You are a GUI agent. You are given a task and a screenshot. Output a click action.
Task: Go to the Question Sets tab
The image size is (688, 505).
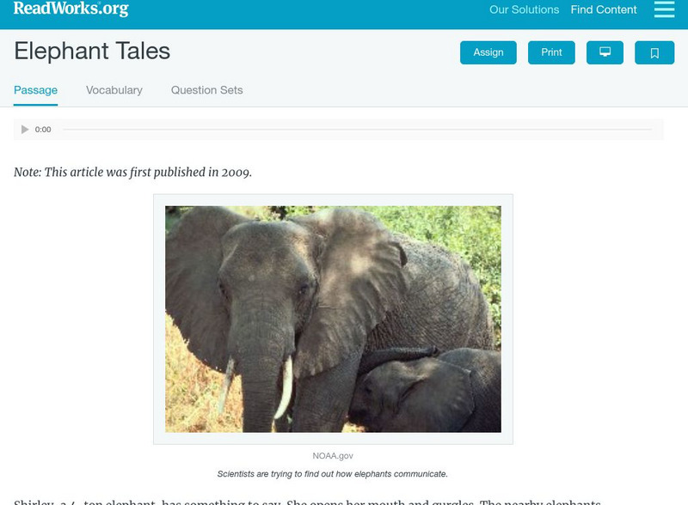[206, 90]
